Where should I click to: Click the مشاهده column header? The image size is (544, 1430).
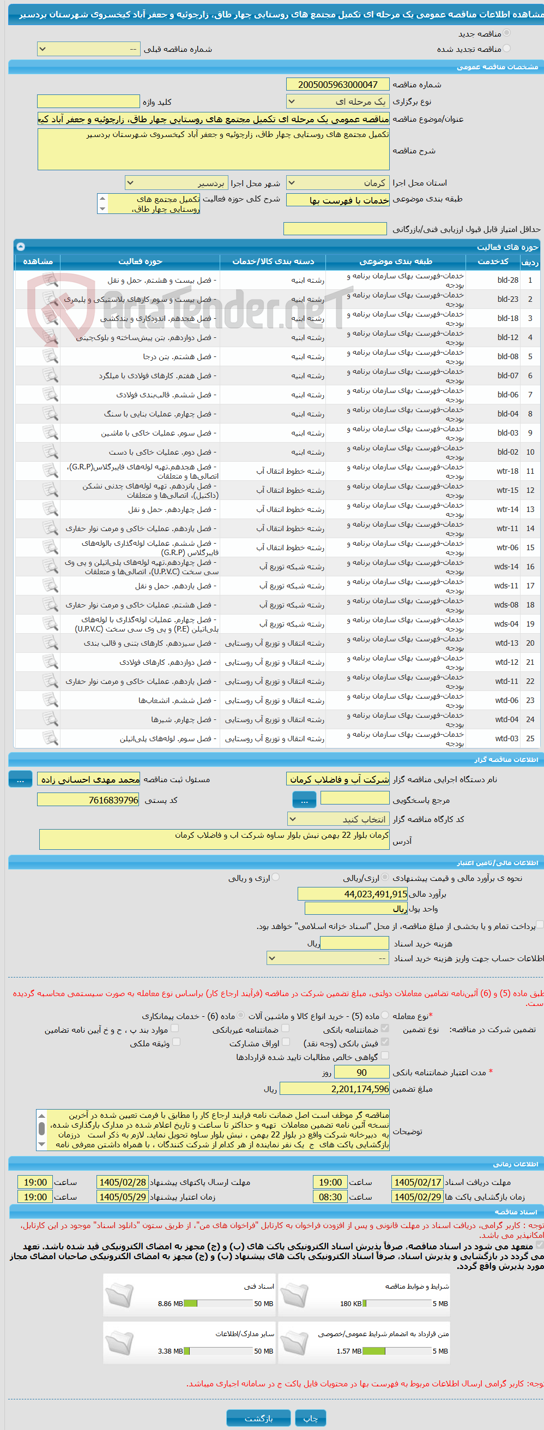tap(38, 261)
